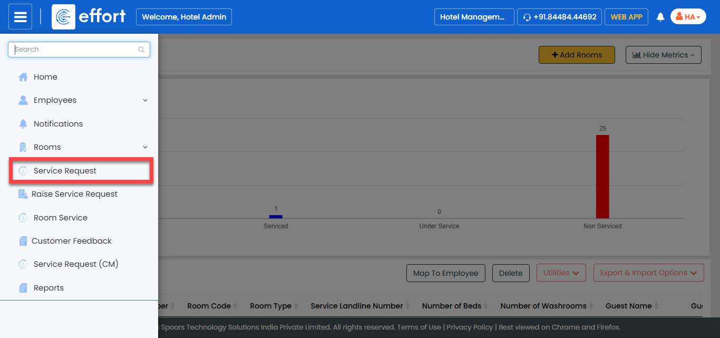The image size is (720, 338).
Task: Click the Home house icon in sidebar
Action: (x=23, y=77)
